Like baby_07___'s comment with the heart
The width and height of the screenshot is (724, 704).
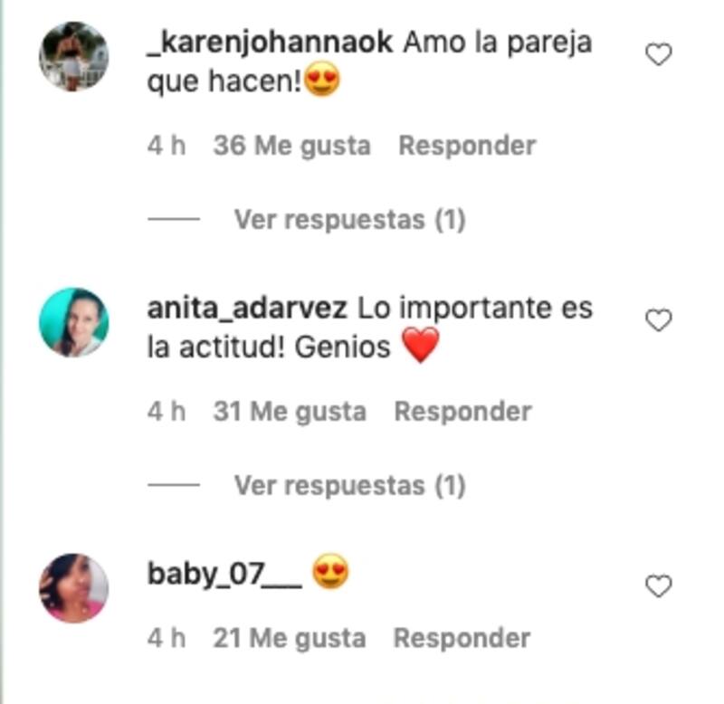(x=659, y=585)
